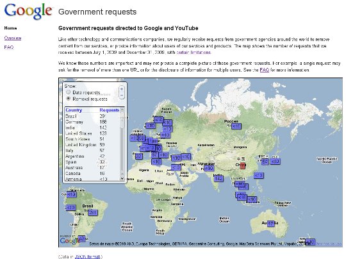Viewport: 346px width, 259px height.
Task: Click the 291 marker on Brazil
Action: click(93, 212)
